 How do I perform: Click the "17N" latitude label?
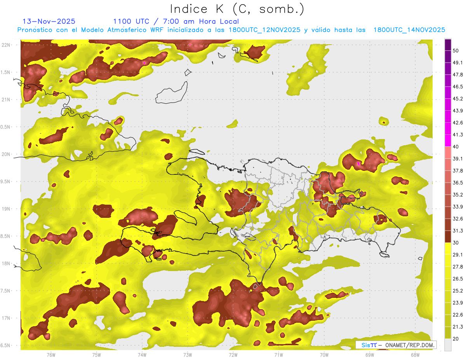click(7, 318)
